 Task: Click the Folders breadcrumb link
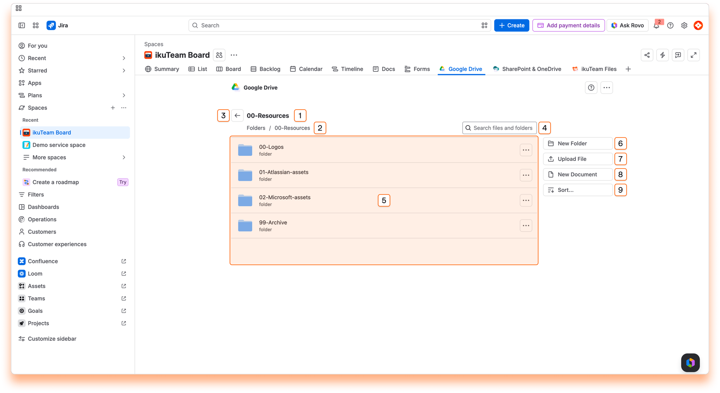click(256, 128)
